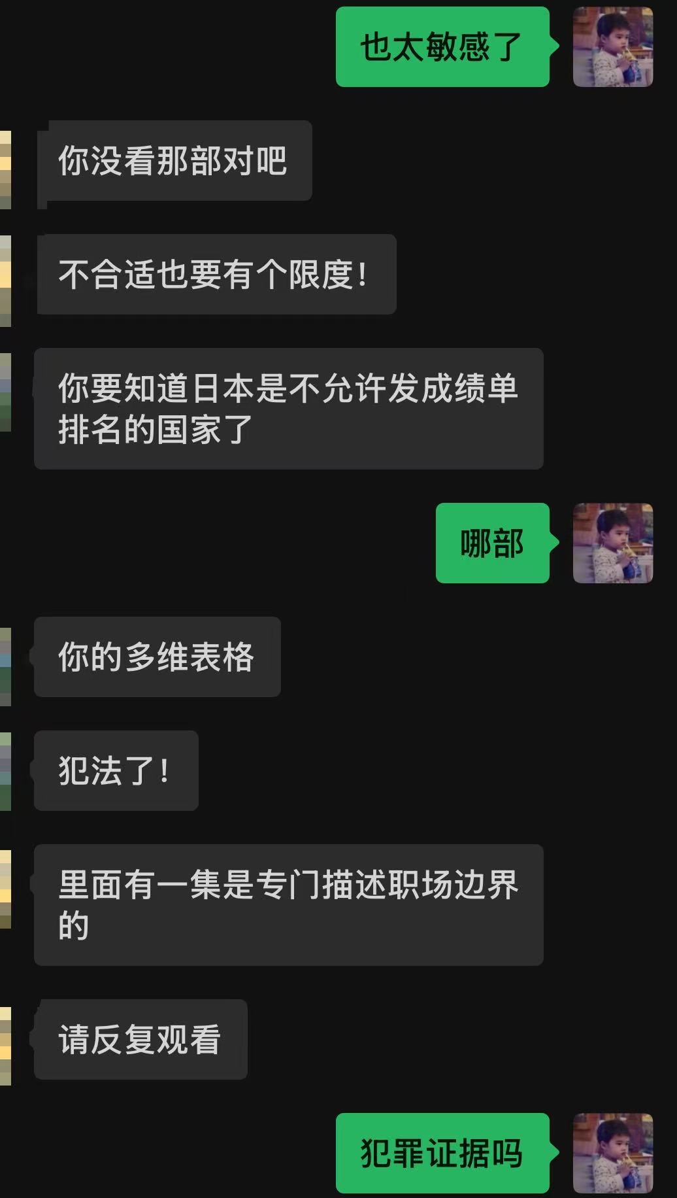Image resolution: width=677 pixels, height=1198 pixels.
Task: Select message about workplace boundaries episode
Action: (289, 905)
